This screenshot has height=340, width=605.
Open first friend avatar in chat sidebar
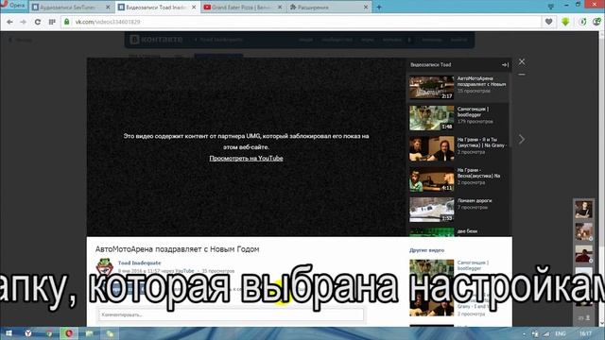point(583,210)
